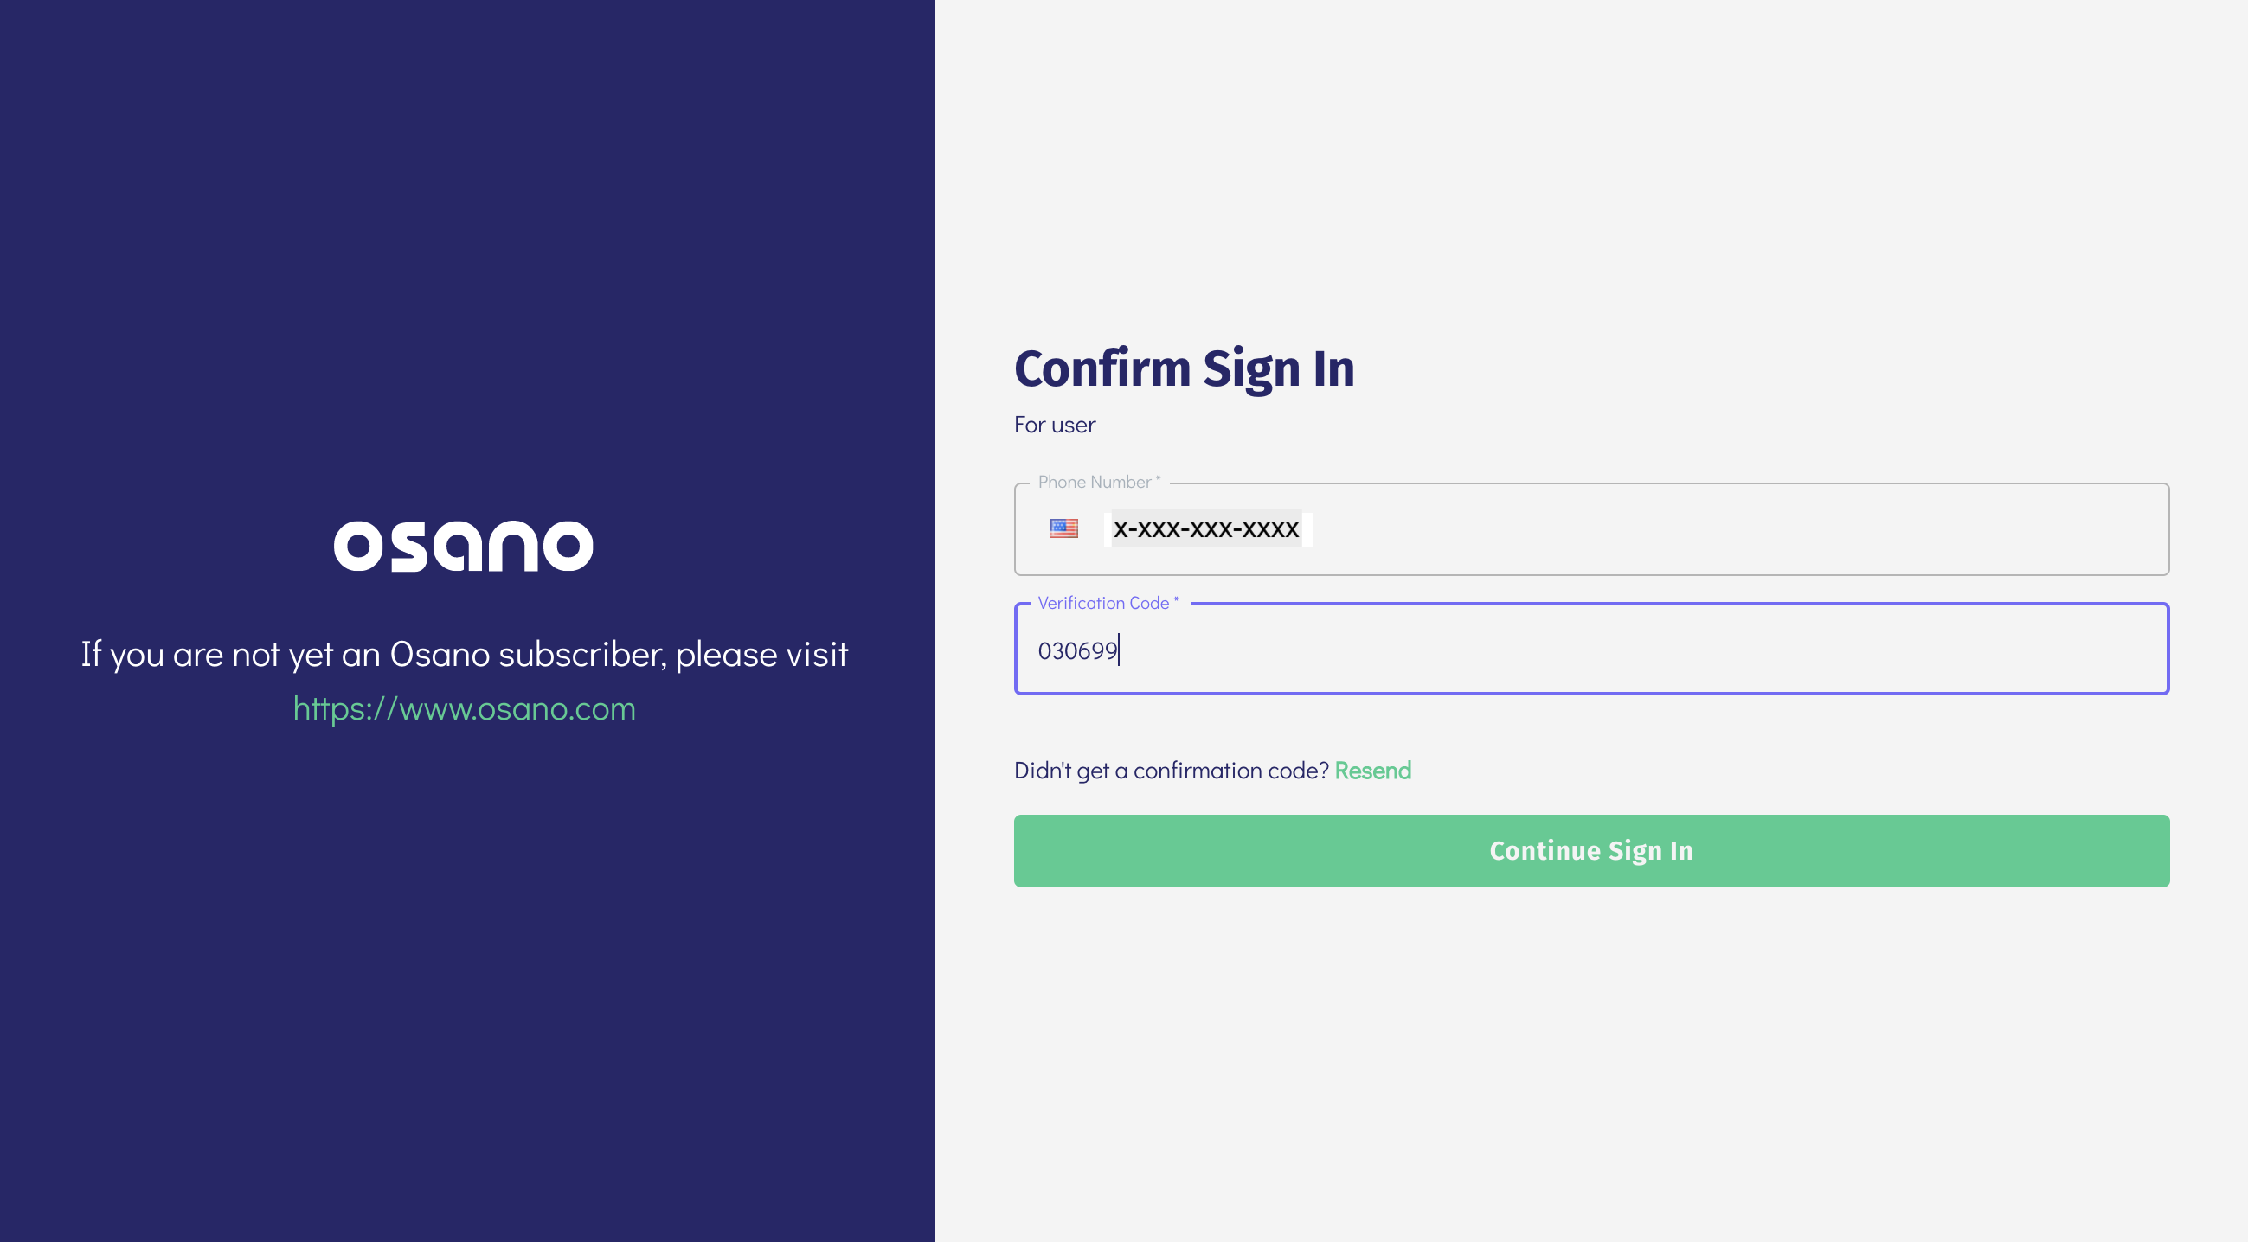
Task: Click the asterisk beside Verification Code label
Action: (1177, 600)
